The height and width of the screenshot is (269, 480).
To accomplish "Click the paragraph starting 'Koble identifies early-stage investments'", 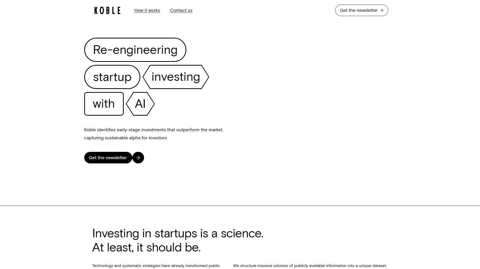I will 153,133.
